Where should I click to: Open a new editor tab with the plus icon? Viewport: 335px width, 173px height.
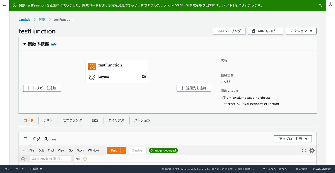pyautogui.click(x=85, y=159)
